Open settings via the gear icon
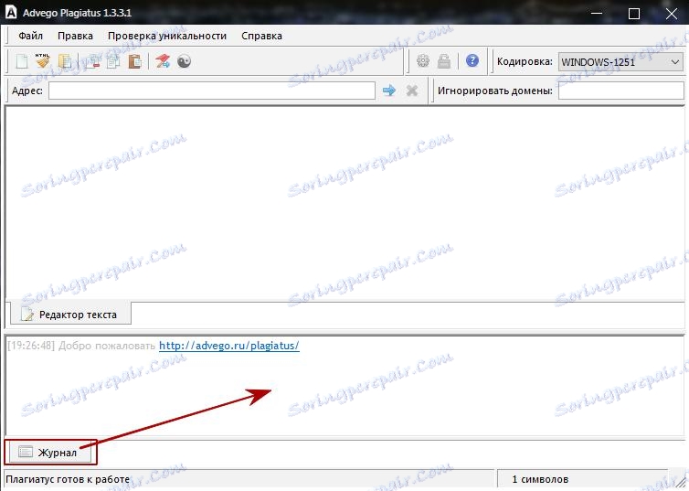689x491 pixels. 423,60
